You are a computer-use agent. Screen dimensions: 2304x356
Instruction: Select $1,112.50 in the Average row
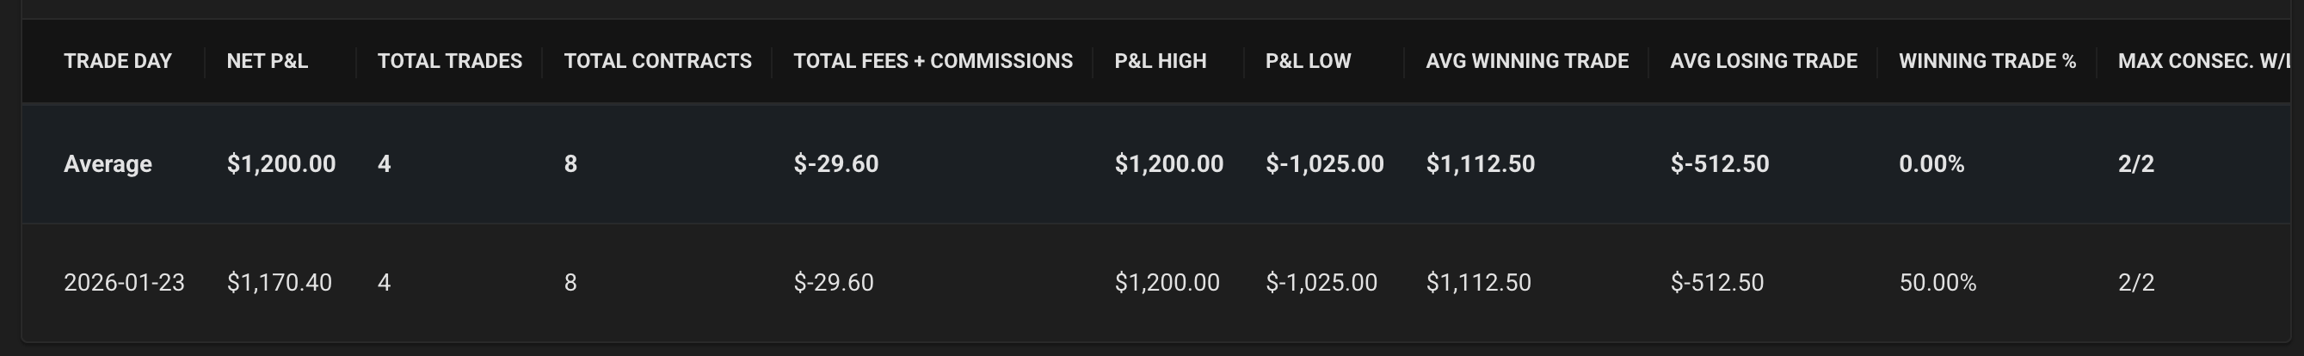click(x=1481, y=163)
